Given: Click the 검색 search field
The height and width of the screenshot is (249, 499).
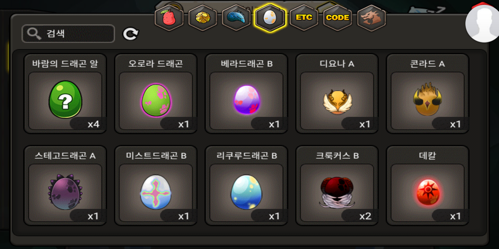Looking at the screenshot, I should click(x=68, y=34).
